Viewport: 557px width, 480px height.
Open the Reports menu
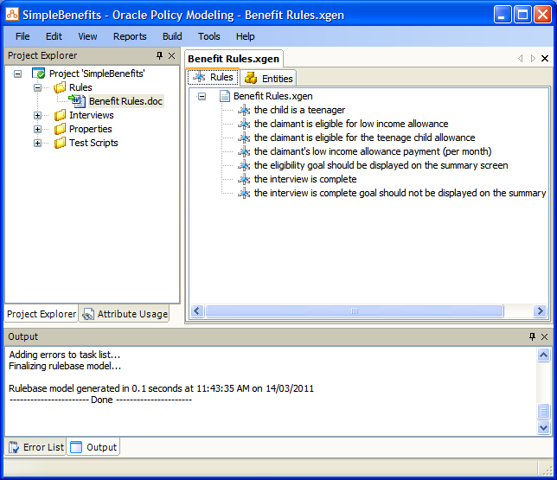pyautogui.click(x=130, y=36)
